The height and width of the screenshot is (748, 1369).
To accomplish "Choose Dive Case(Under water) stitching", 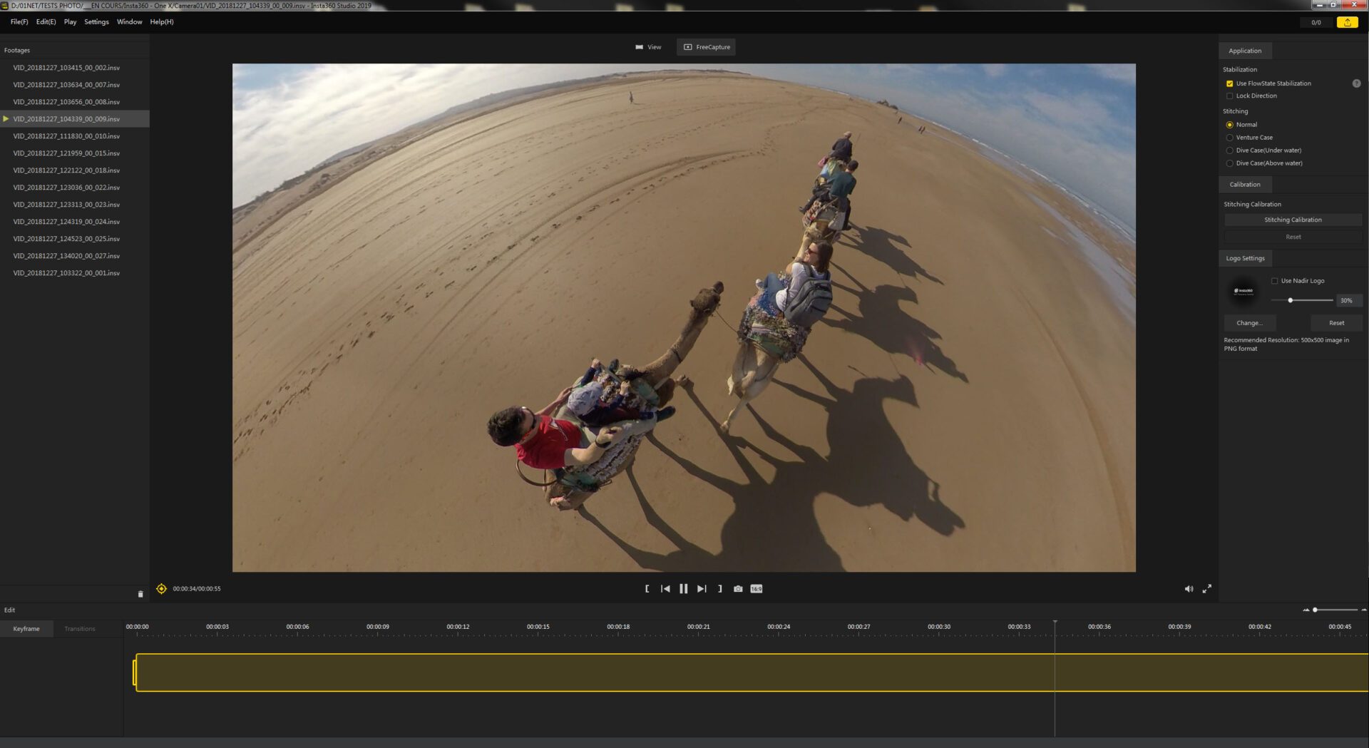I will (x=1229, y=150).
